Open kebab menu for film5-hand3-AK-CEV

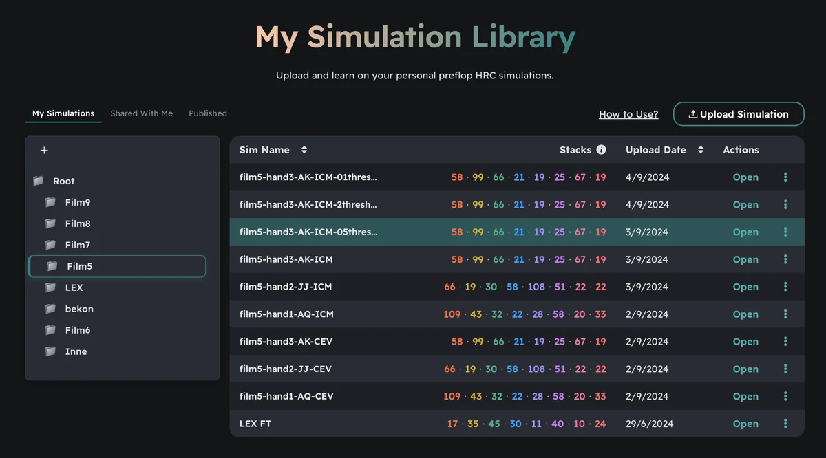(x=785, y=342)
